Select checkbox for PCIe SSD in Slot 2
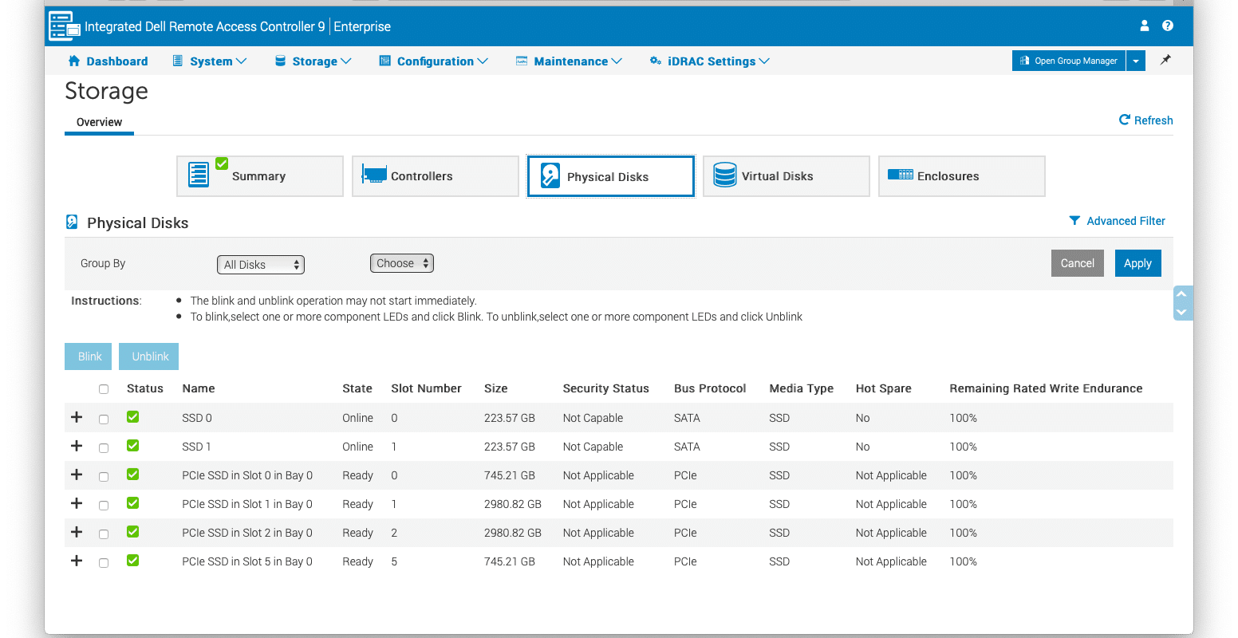This screenshot has width=1238, height=638. [104, 534]
